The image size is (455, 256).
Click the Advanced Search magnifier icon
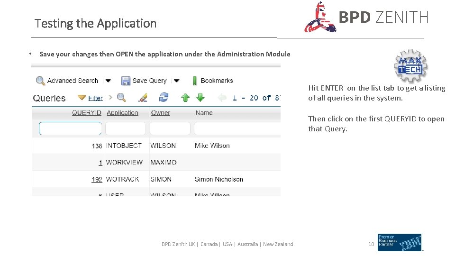40,81
